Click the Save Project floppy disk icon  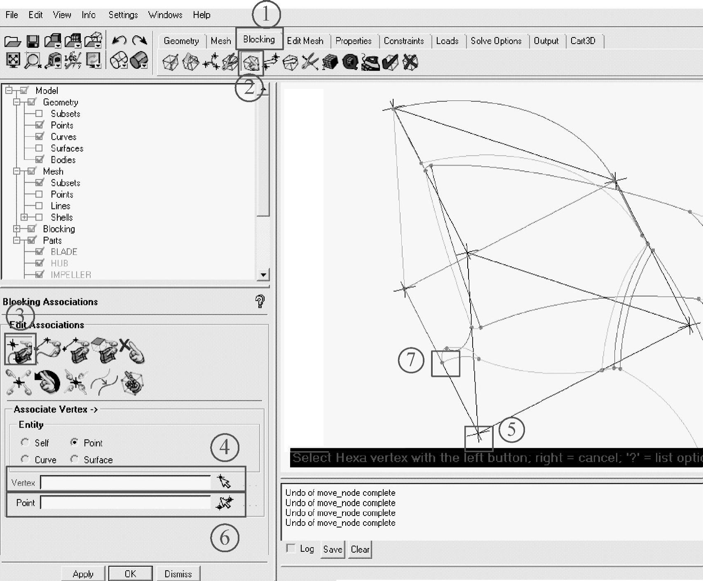click(x=33, y=41)
